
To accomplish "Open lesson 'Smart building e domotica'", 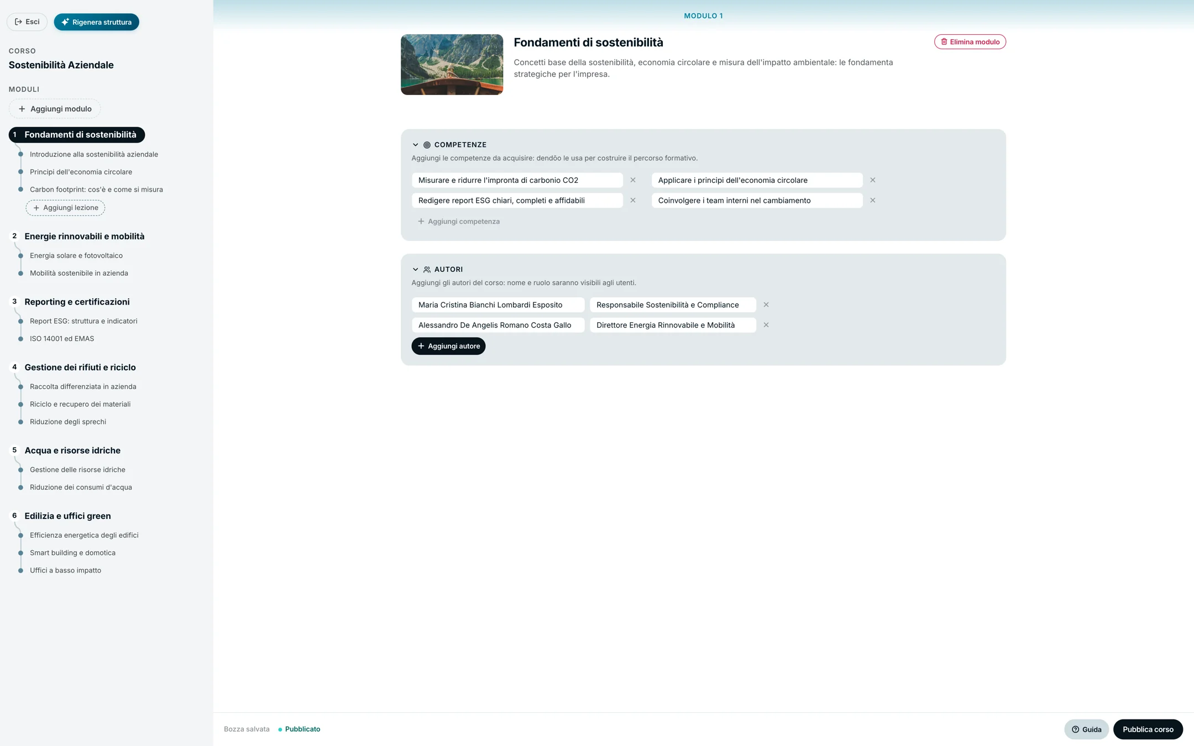I will pos(72,553).
